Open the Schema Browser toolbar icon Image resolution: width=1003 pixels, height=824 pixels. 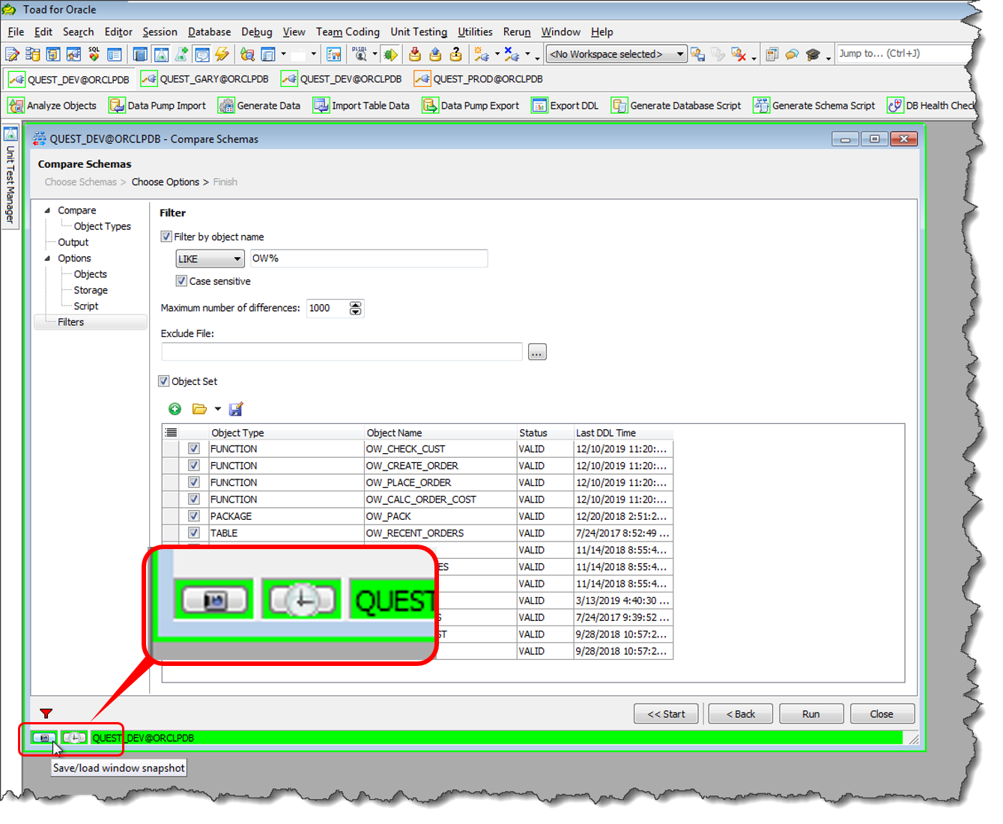pos(33,54)
